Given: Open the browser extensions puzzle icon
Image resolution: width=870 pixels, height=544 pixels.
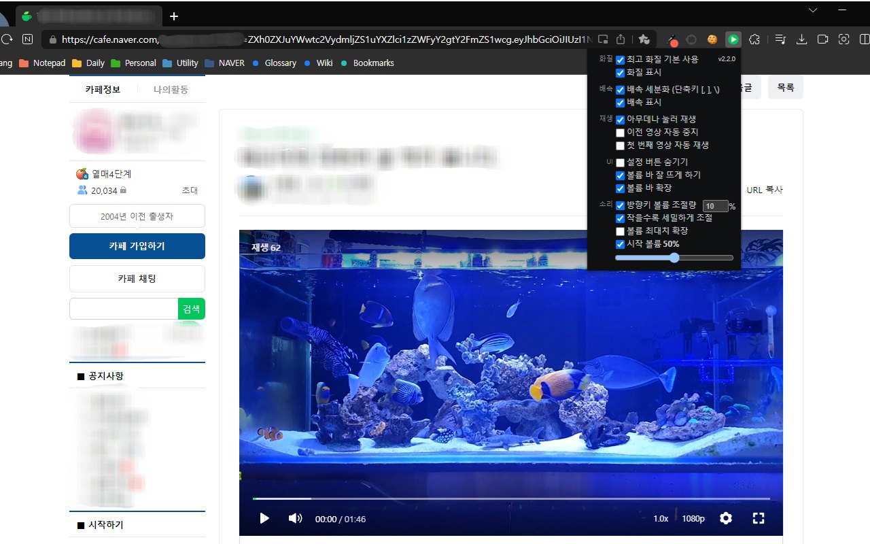Looking at the screenshot, I should point(754,39).
